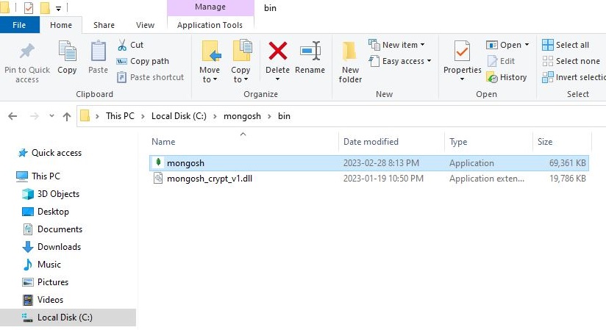
Task: Navigate to mongosh in the address bar
Action: (x=242, y=116)
